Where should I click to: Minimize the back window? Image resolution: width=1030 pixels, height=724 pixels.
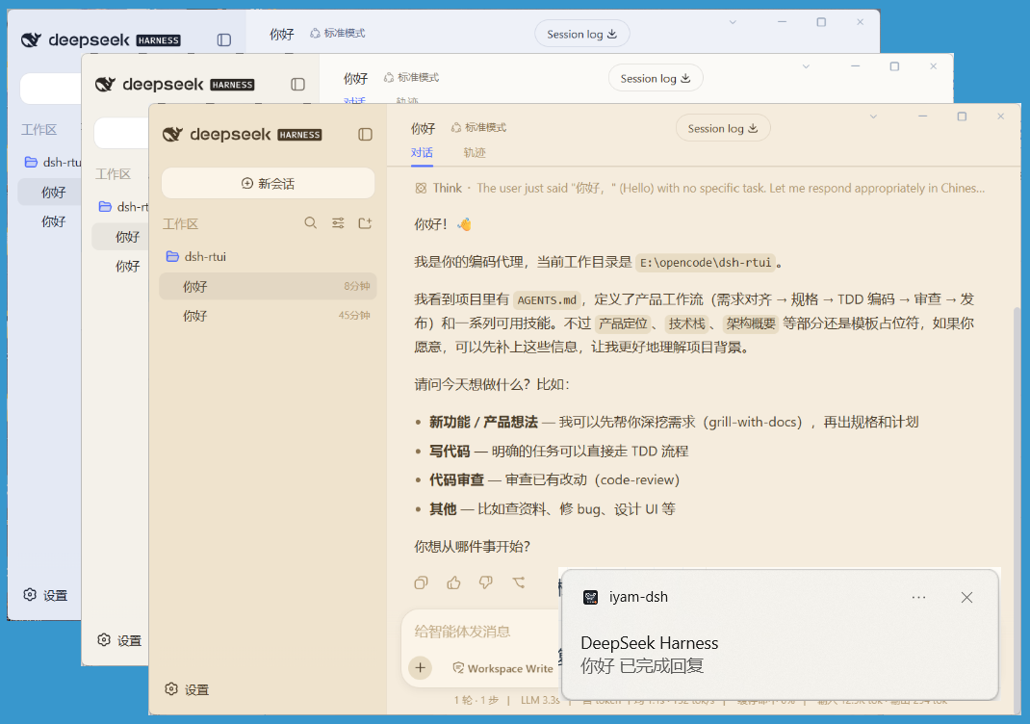tap(782, 22)
